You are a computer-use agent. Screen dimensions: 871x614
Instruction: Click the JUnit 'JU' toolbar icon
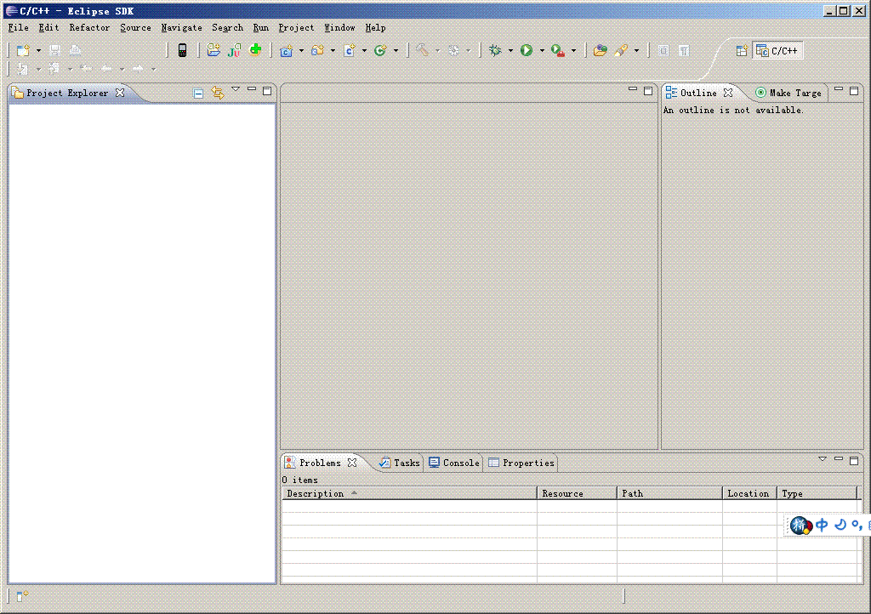pos(235,50)
